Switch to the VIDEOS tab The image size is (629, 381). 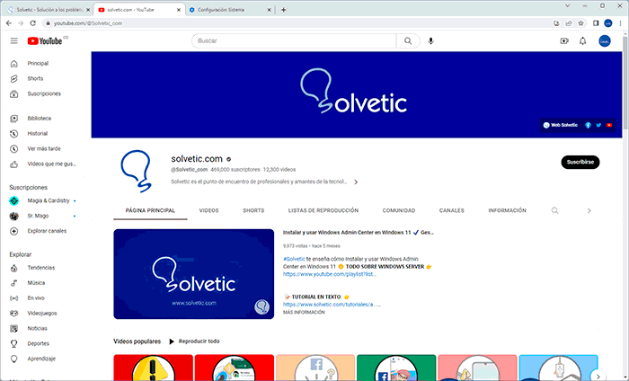click(209, 210)
